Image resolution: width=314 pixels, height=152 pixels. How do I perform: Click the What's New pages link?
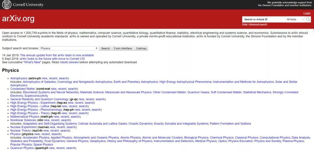(33, 62)
